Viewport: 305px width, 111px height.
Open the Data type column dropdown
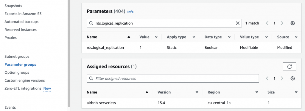(229, 37)
